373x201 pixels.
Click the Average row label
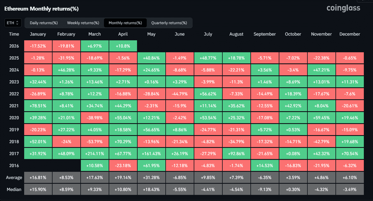(x=14, y=177)
